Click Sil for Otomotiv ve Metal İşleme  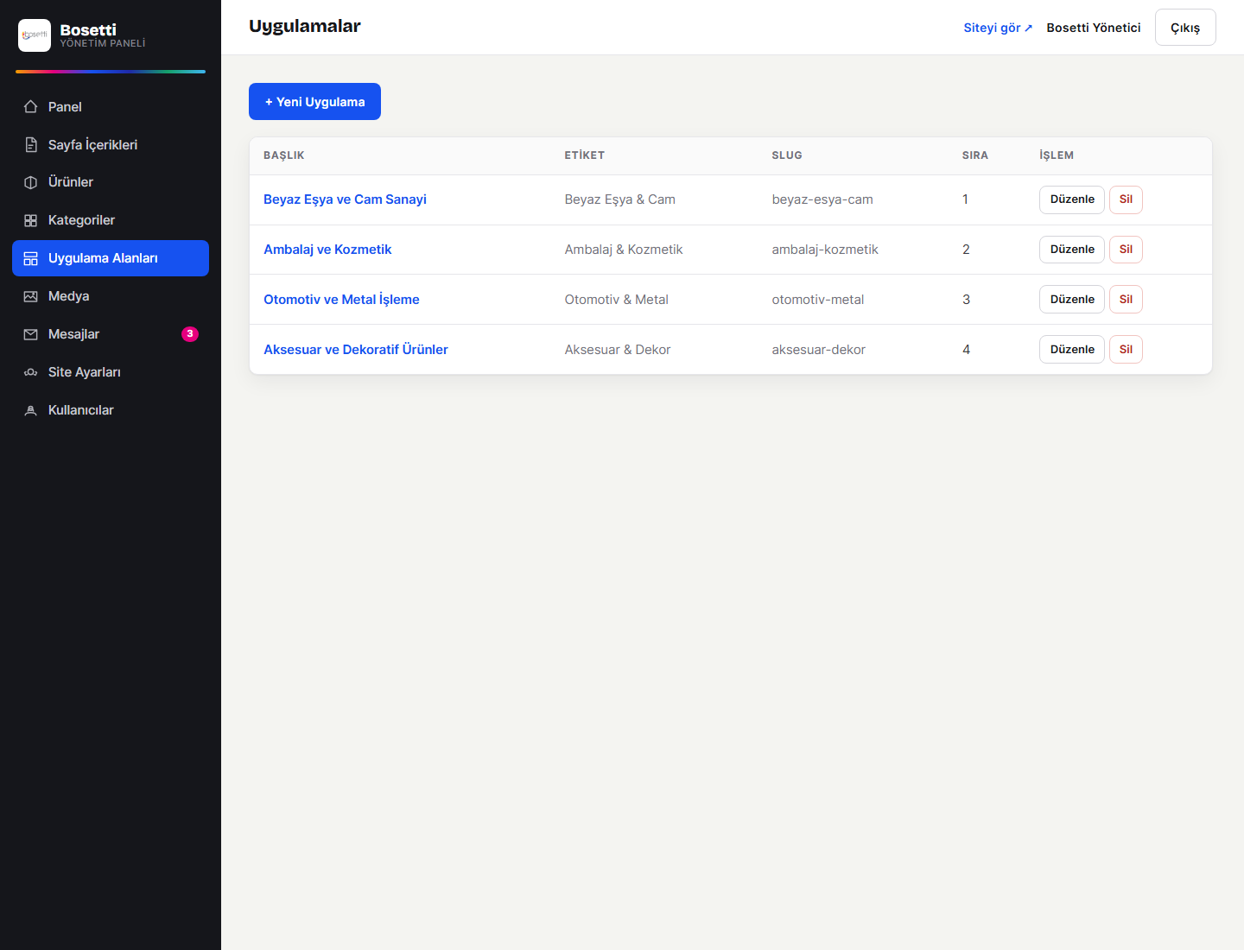pos(1126,300)
